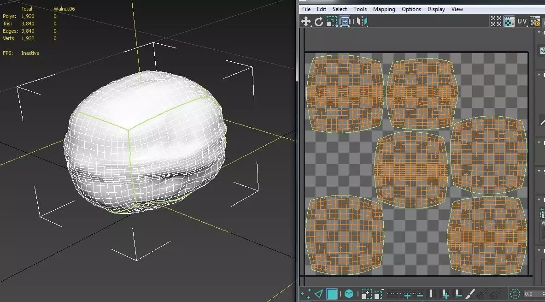545x302 pixels.
Task: Open the Select menu
Action: point(340,9)
